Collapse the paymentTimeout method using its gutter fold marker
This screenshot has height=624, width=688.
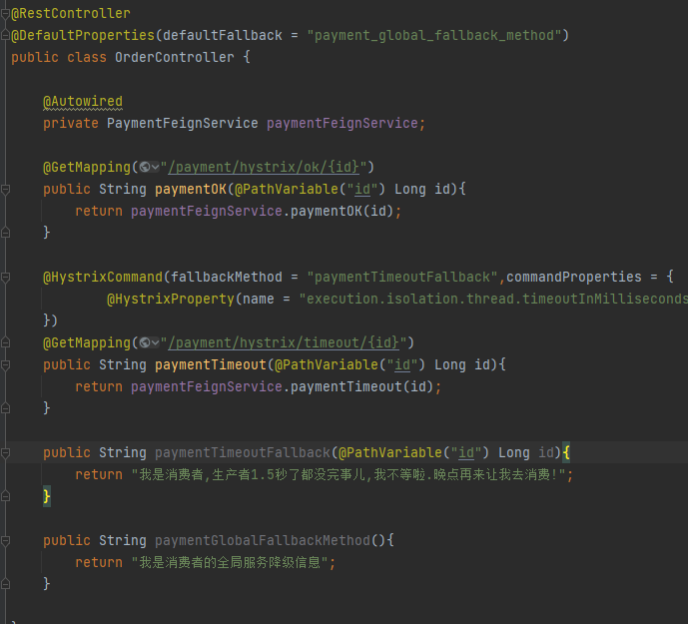[x=5, y=365]
